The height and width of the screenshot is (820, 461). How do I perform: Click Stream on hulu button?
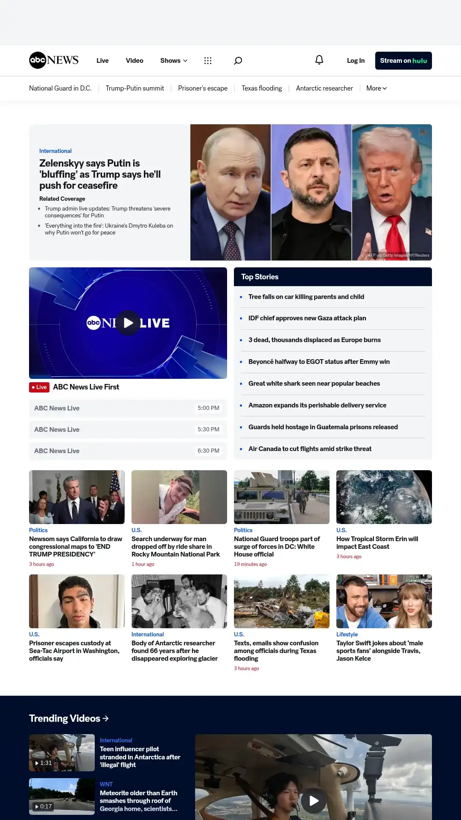pyautogui.click(x=403, y=61)
